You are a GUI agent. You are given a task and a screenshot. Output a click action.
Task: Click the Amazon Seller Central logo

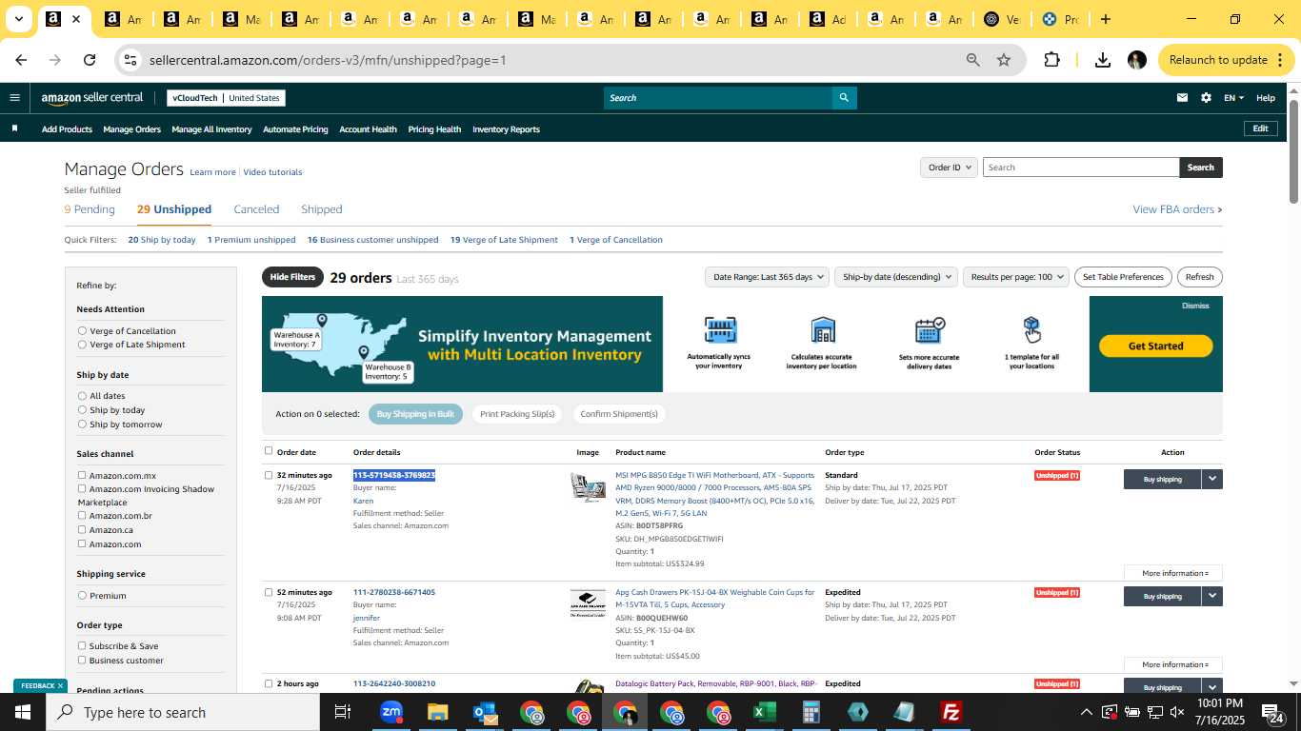click(x=92, y=98)
